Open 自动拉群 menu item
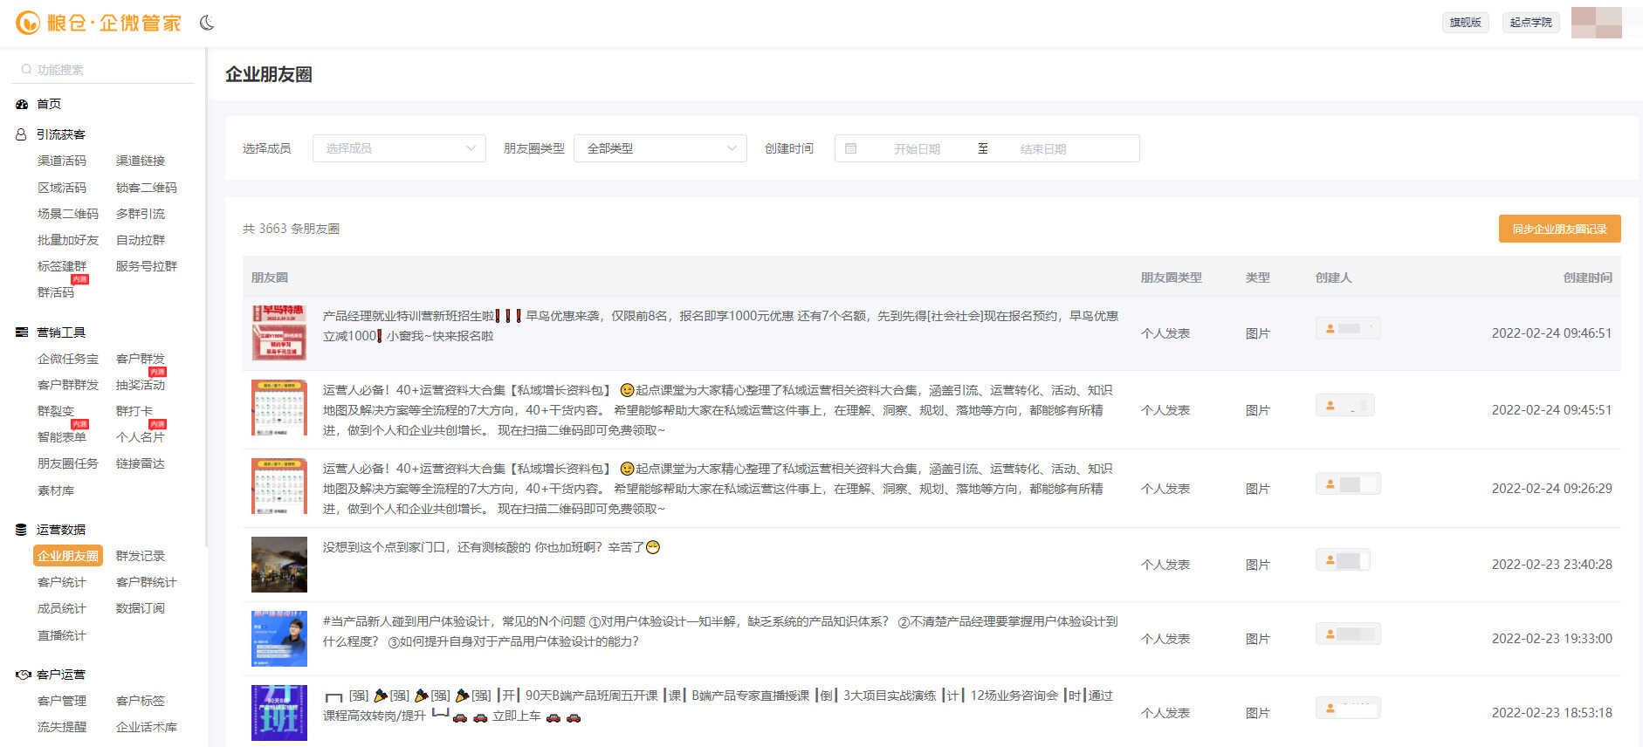 point(141,240)
